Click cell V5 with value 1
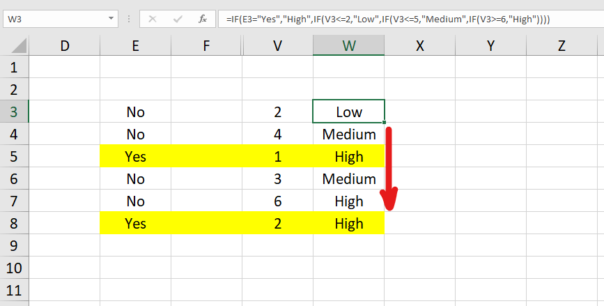Screen dimensions: 604x306 point(277,156)
